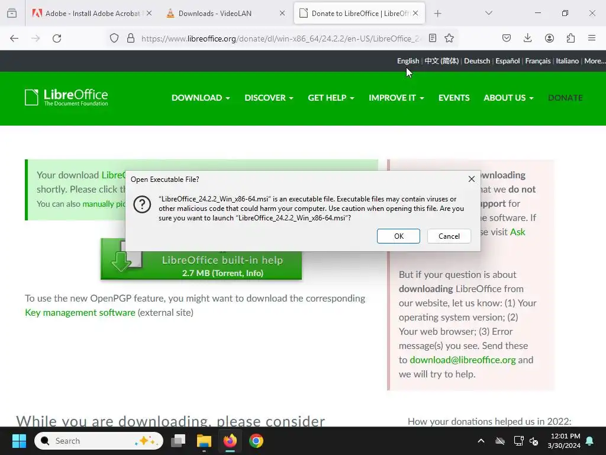This screenshot has height=455, width=606.
Task: Switch to the Adobe Acrobat tab
Action: point(92,13)
